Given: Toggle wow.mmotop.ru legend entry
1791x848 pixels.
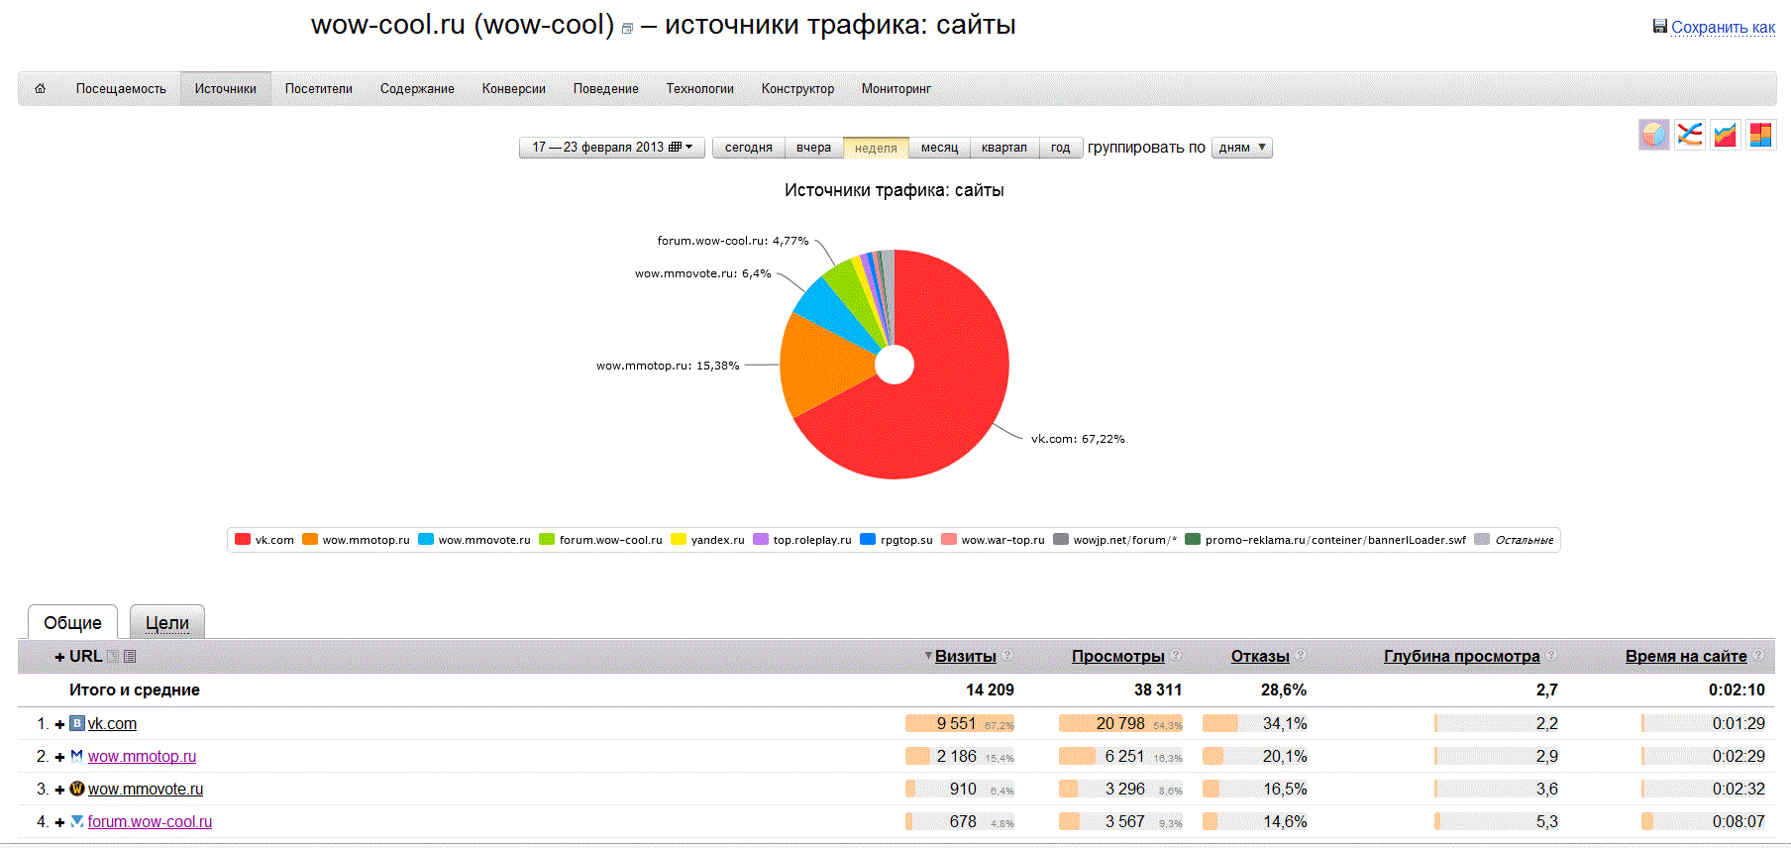Looking at the screenshot, I should click(356, 540).
